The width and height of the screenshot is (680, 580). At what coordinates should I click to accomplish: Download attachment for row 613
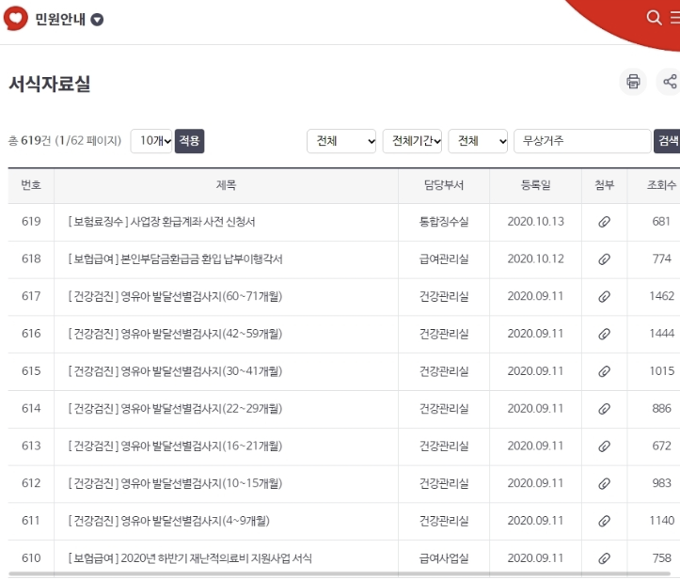point(604,447)
